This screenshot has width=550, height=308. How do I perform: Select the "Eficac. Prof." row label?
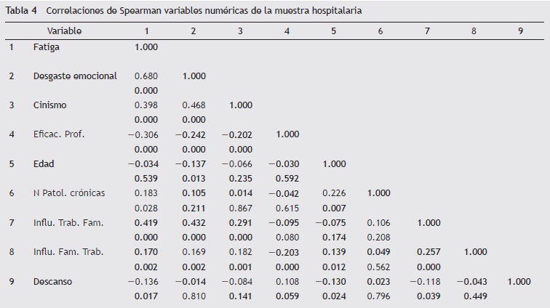click(x=59, y=134)
